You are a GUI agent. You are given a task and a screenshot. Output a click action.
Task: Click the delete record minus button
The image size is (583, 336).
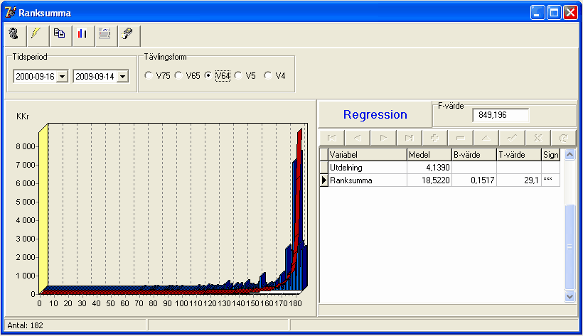[460, 138]
